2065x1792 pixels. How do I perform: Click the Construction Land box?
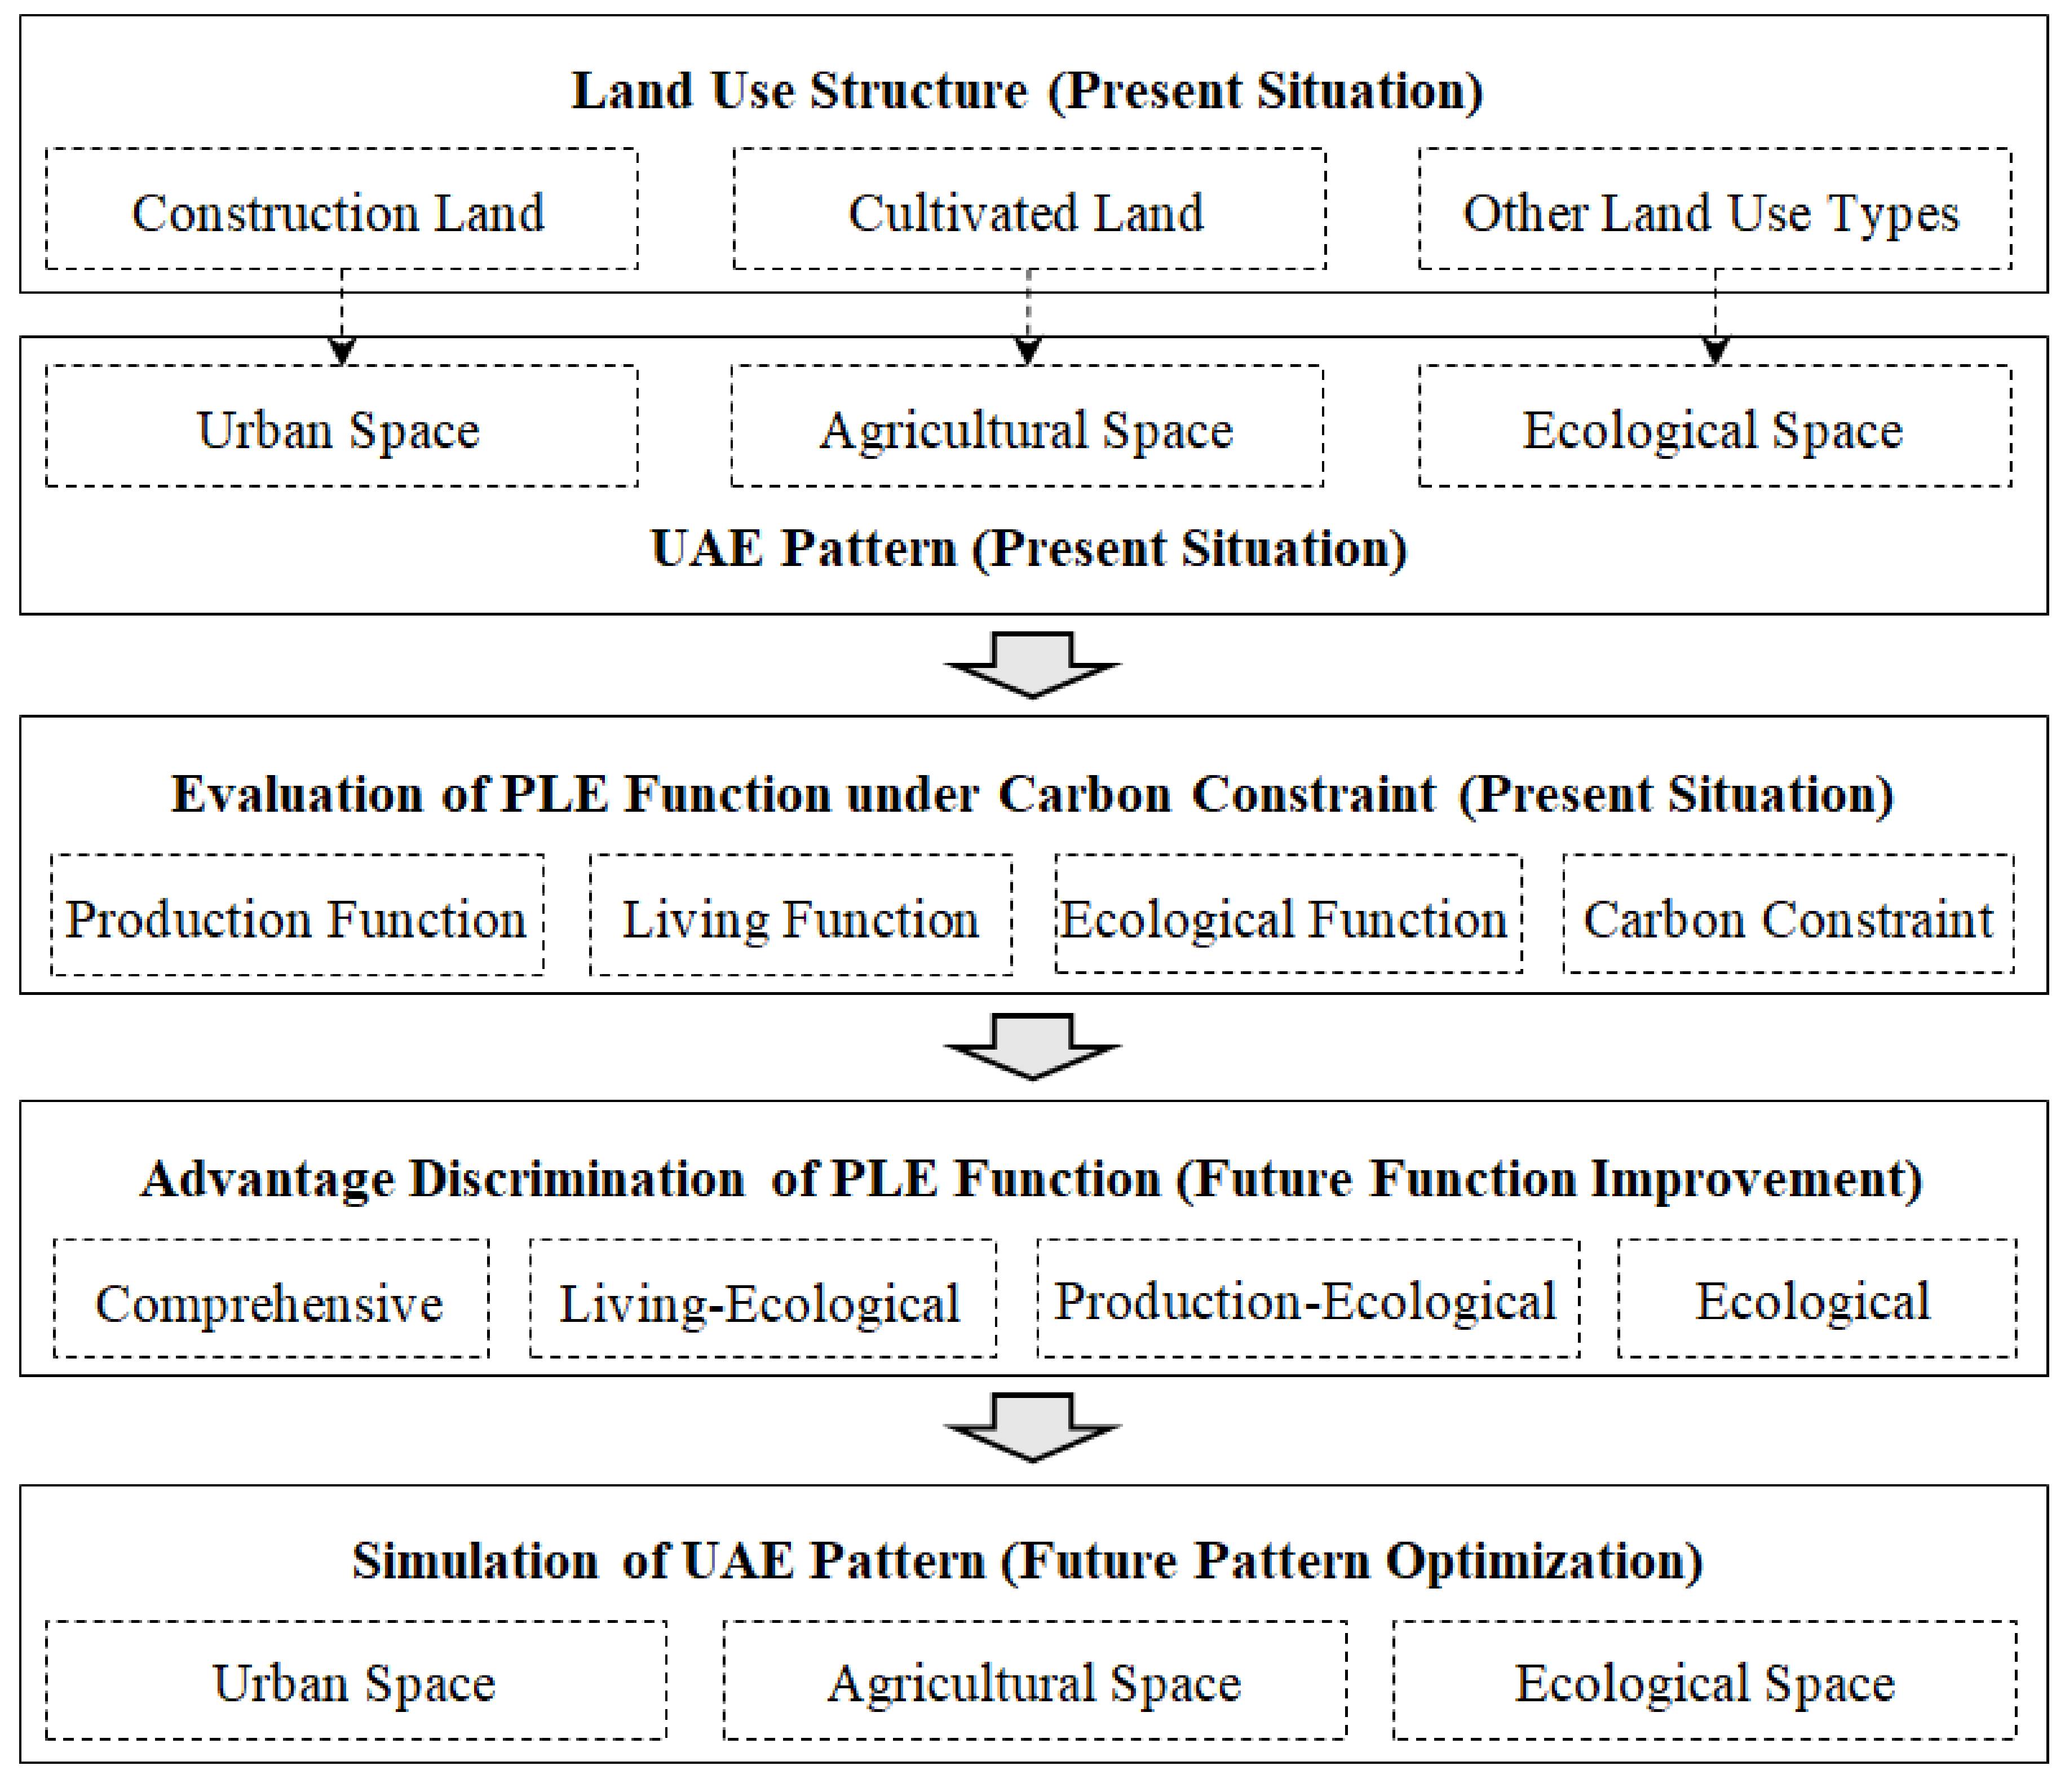click(x=341, y=210)
